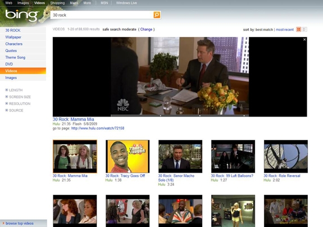This screenshot has height=227, width=323.
Task: Open the Shopping tab
Action: pos(57,3)
